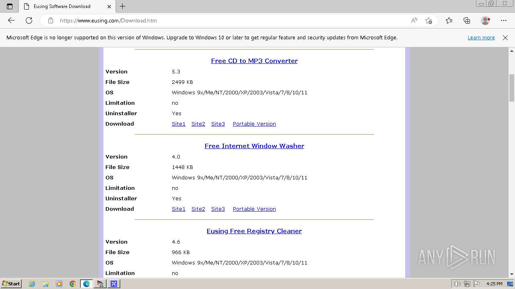
Task: Open Eusing Free Registry Cleaner link
Action: tap(254, 231)
